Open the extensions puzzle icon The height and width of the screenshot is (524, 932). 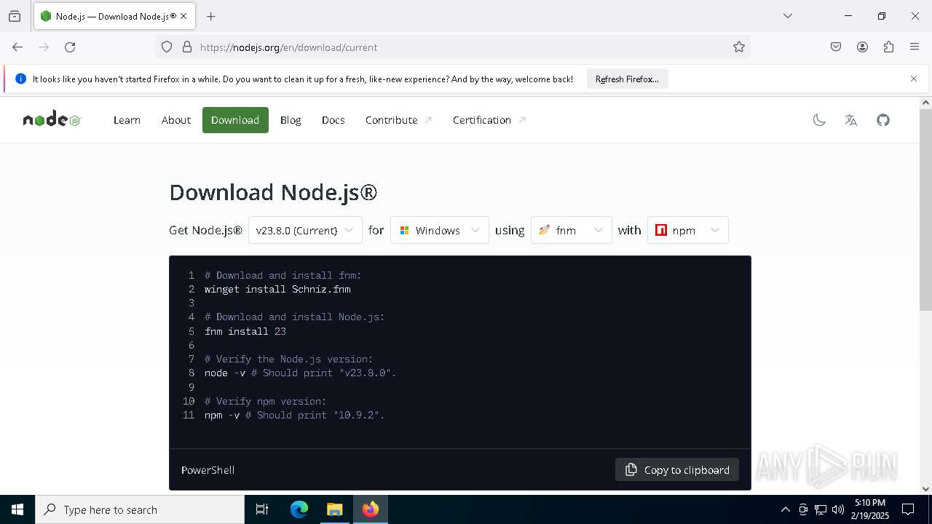tap(888, 47)
